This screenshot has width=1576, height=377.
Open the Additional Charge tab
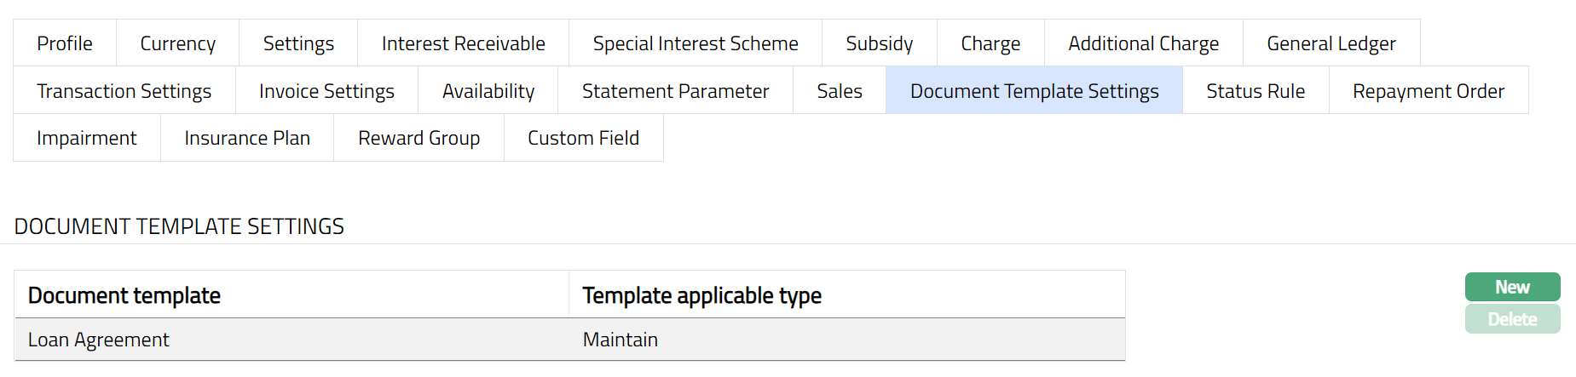pyautogui.click(x=1143, y=43)
